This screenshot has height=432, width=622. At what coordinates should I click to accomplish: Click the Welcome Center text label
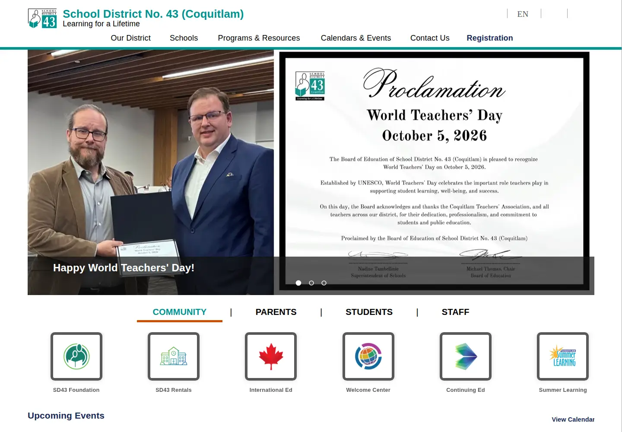[368, 390]
